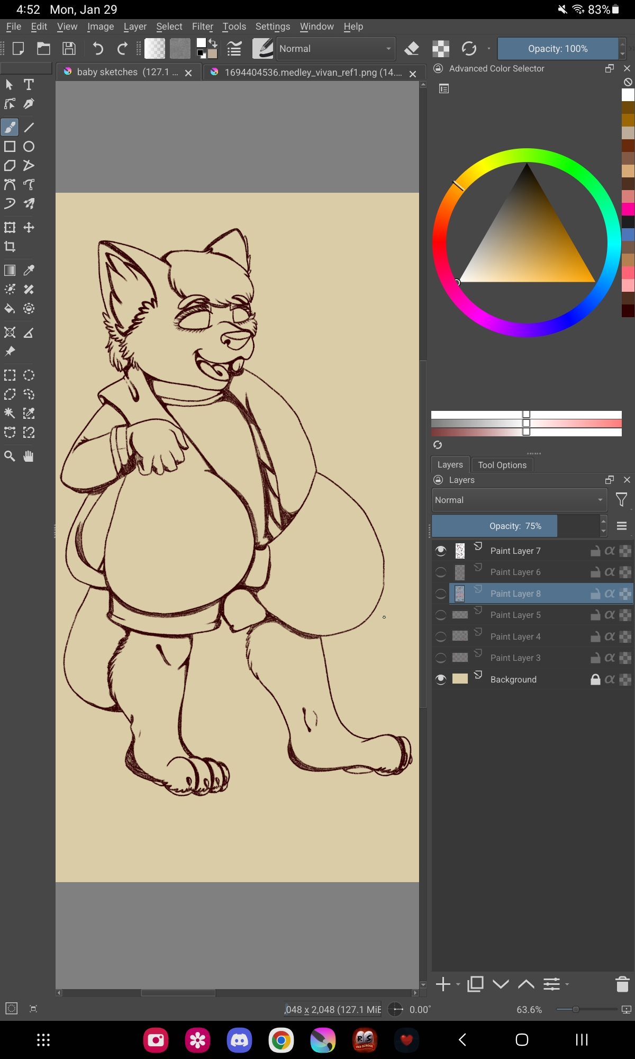
Task: Hide Paint Layer 7 visibility
Action: (x=441, y=551)
